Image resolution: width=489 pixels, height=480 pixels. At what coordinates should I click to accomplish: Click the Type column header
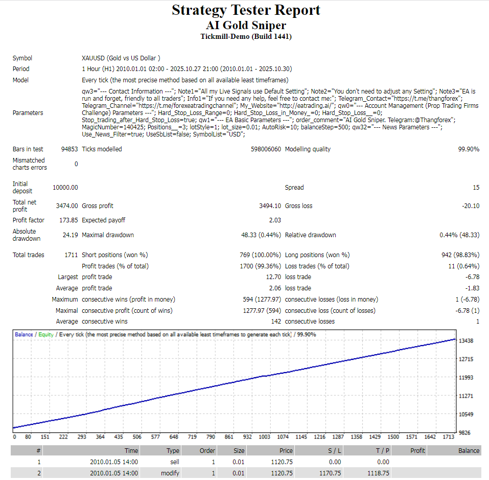click(173, 450)
